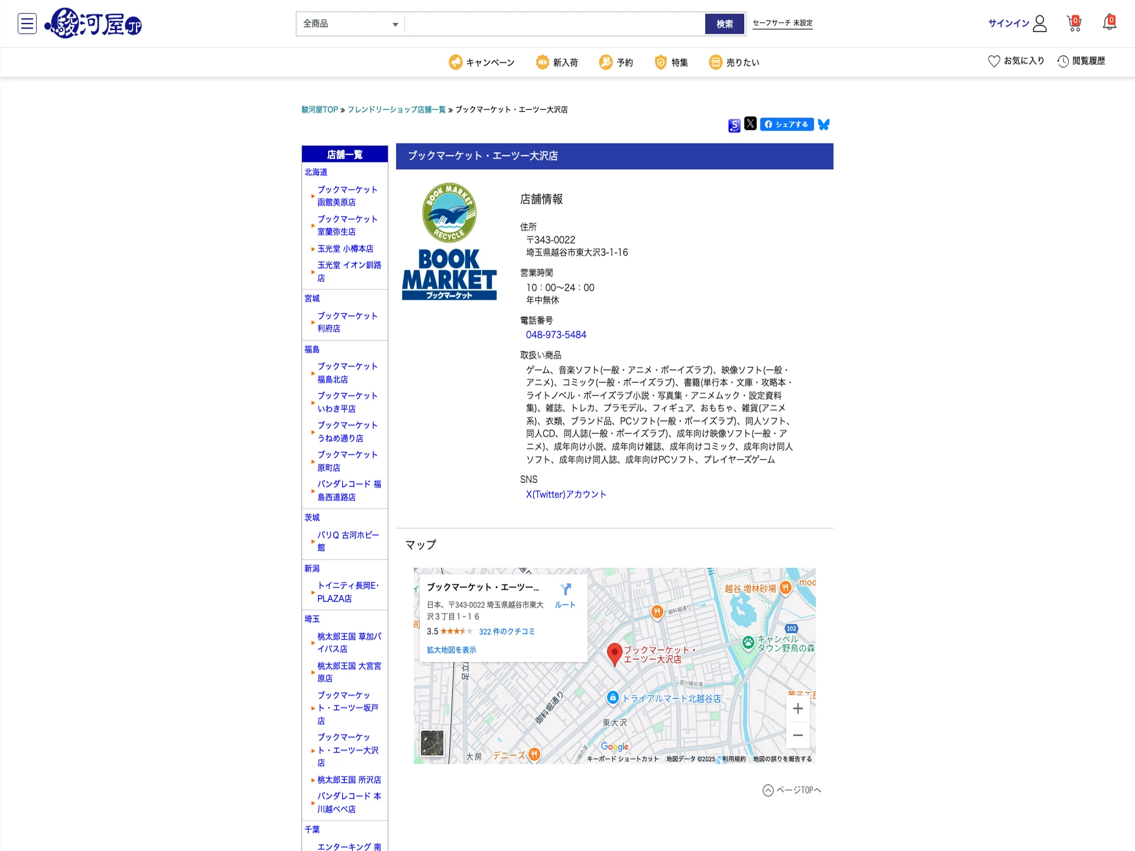Click the サインイン user icon

[1040, 24]
